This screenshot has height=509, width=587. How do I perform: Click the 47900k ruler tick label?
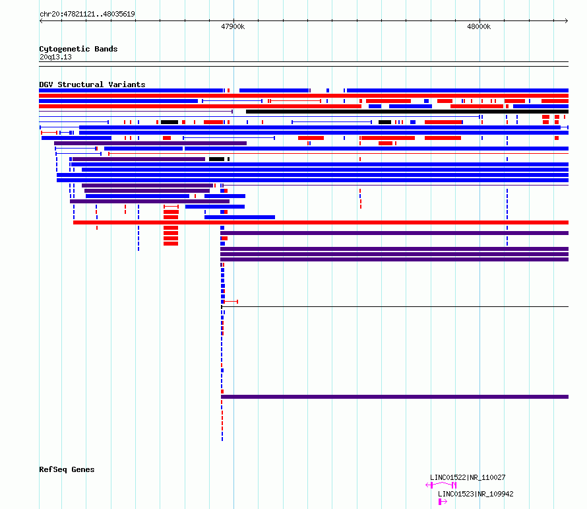point(233,26)
